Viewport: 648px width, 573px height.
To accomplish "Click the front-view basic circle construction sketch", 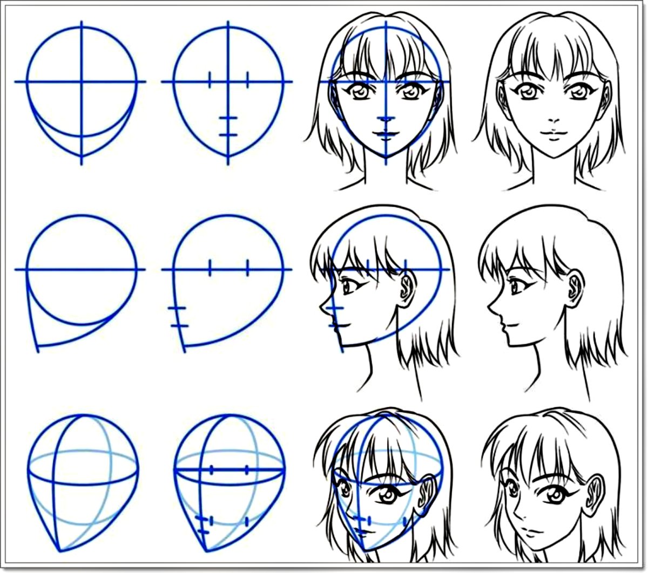I will click(82, 92).
